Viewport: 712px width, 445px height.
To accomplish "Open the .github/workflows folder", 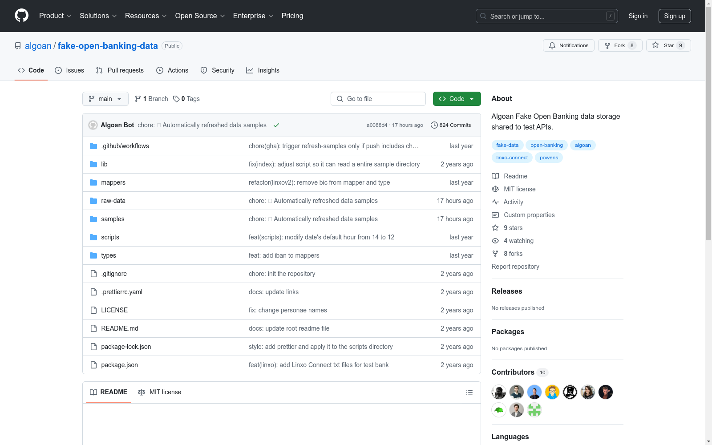I will (125, 146).
